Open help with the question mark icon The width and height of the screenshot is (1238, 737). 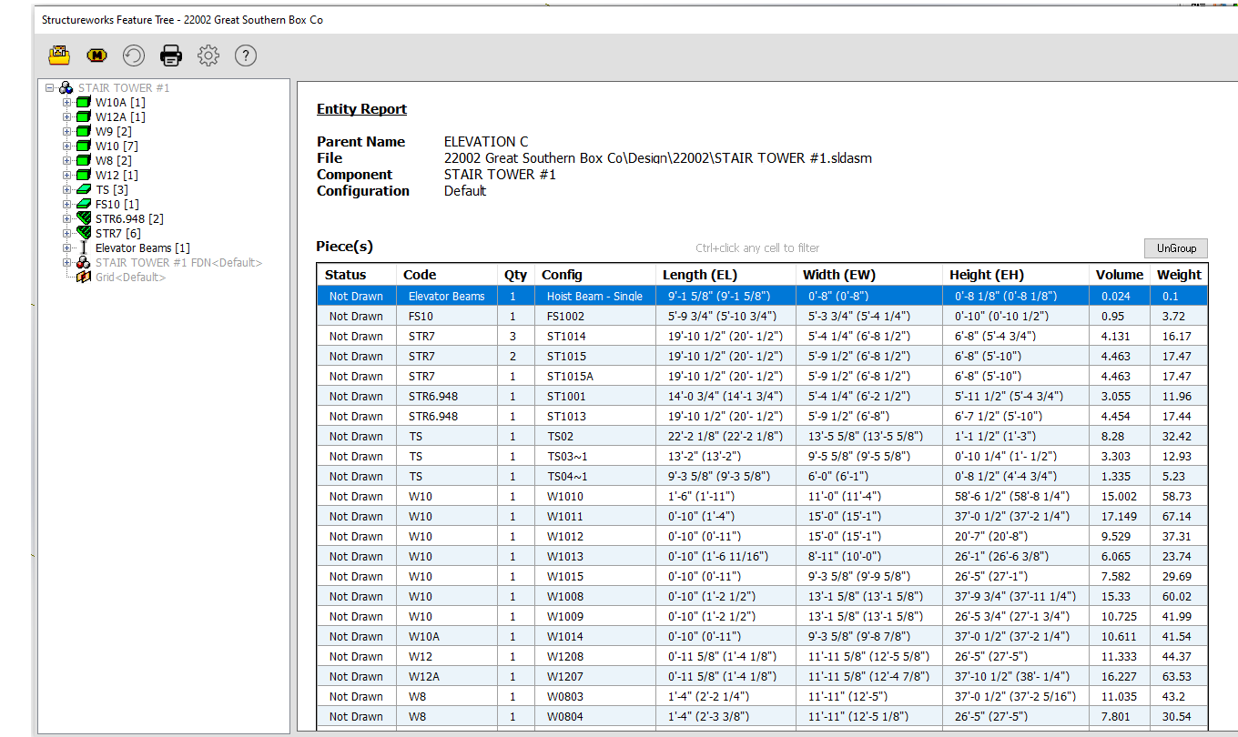(x=246, y=56)
